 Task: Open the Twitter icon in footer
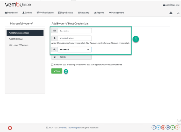tap(158, 127)
